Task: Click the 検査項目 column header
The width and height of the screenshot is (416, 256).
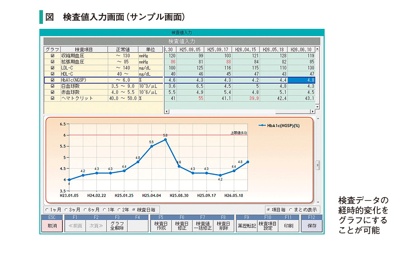Action: click(x=85, y=49)
